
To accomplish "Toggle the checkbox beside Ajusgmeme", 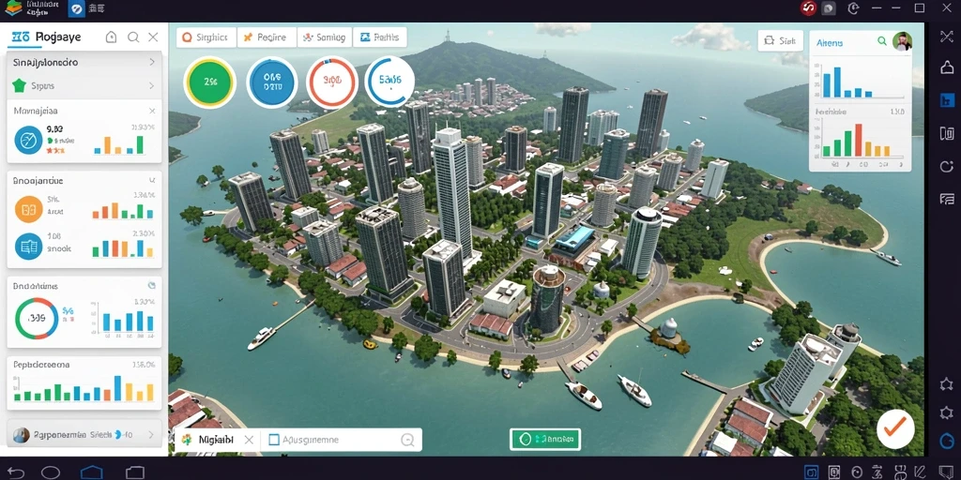I will coord(274,440).
